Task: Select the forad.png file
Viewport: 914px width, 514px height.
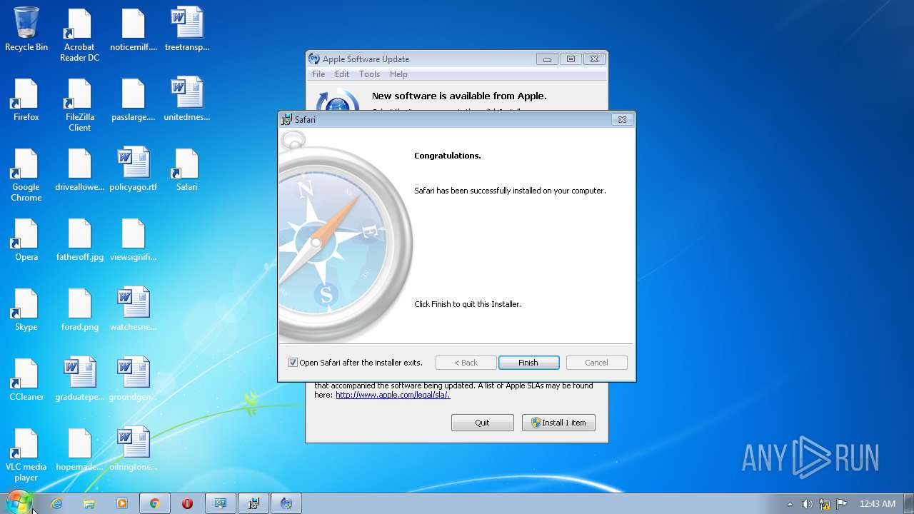Action: 79,309
